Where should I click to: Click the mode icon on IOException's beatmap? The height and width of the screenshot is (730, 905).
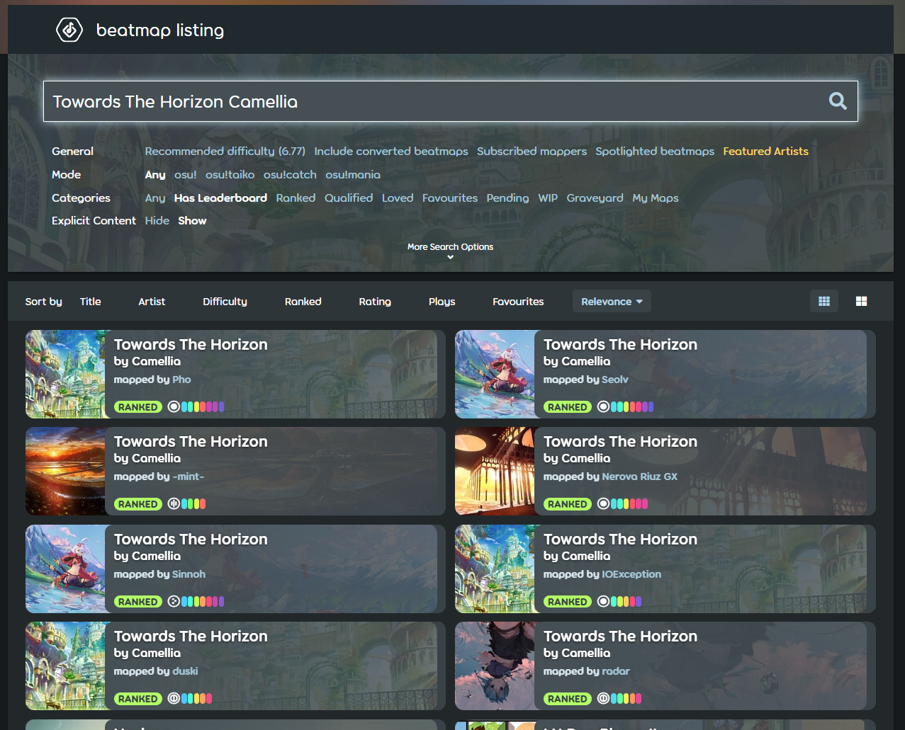tap(603, 601)
